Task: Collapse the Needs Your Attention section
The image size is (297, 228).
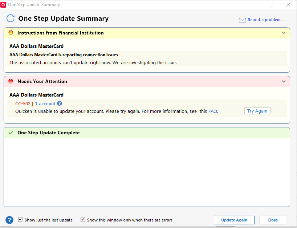Action: pos(284,81)
